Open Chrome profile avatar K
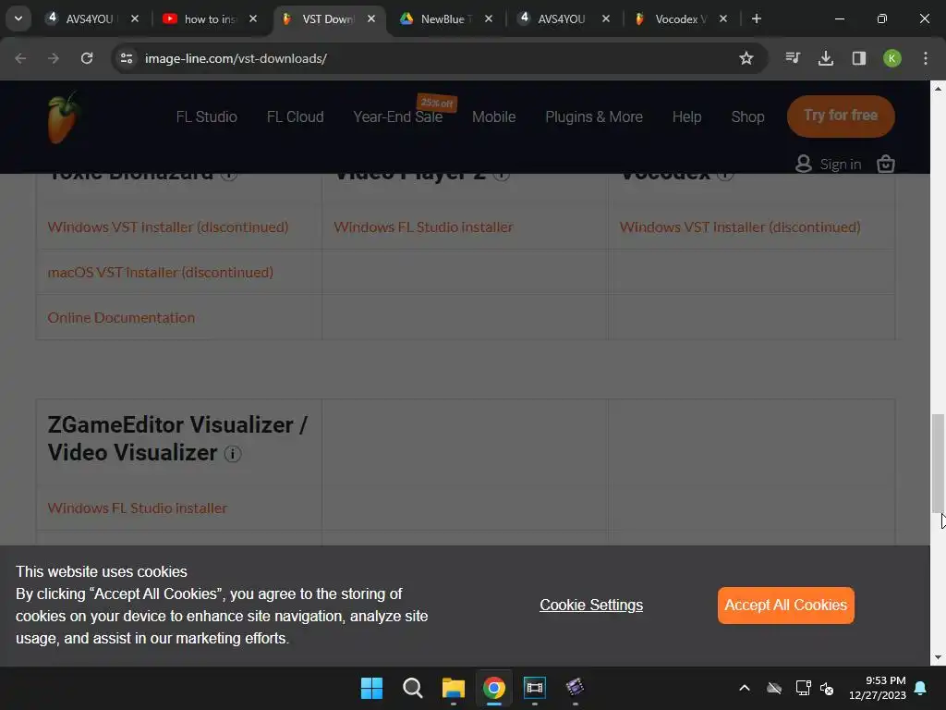This screenshot has height=710, width=946. tap(891, 58)
